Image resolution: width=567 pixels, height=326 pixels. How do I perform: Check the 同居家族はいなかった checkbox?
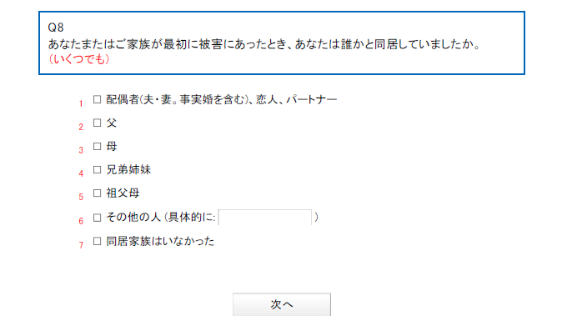coord(97,241)
